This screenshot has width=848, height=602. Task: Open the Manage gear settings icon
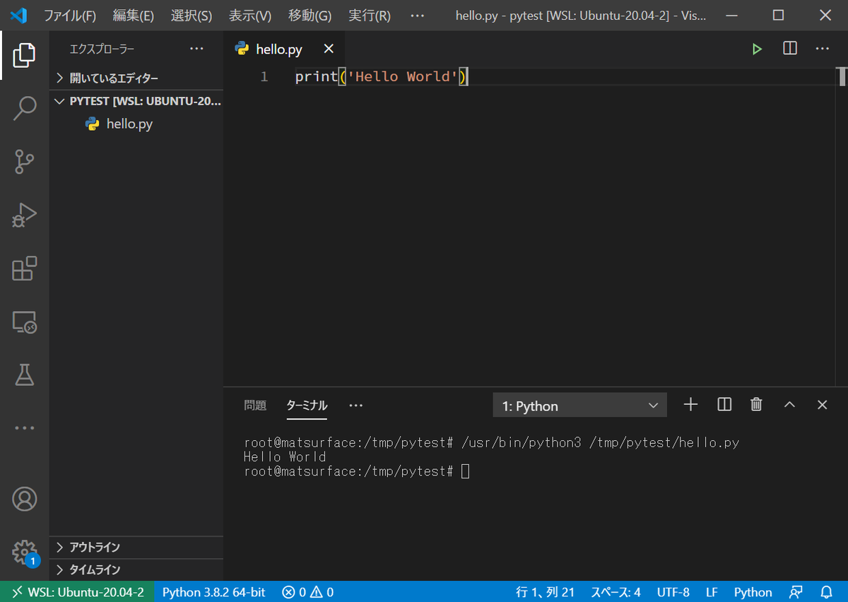(x=24, y=552)
